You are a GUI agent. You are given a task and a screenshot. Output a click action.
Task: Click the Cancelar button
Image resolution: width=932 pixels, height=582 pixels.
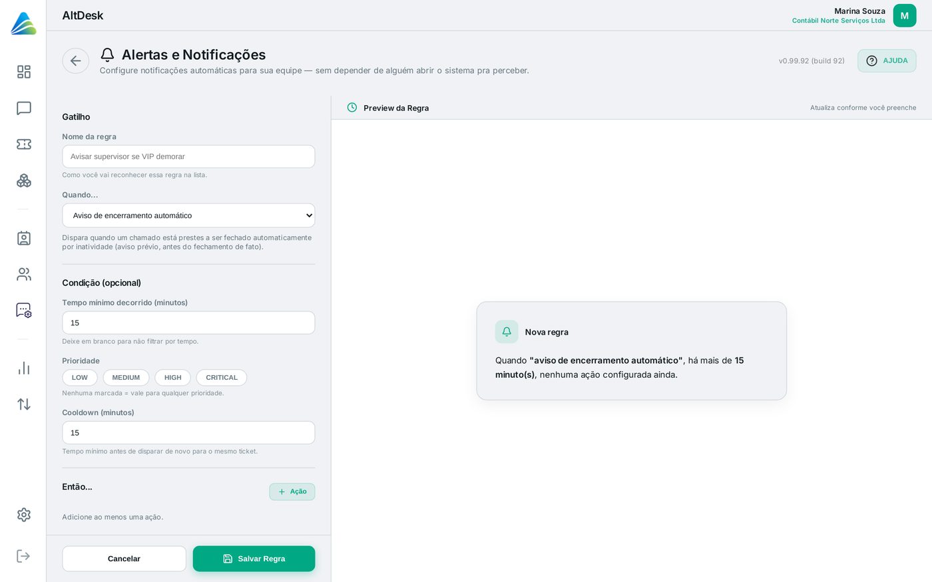click(x=124, y=559)
